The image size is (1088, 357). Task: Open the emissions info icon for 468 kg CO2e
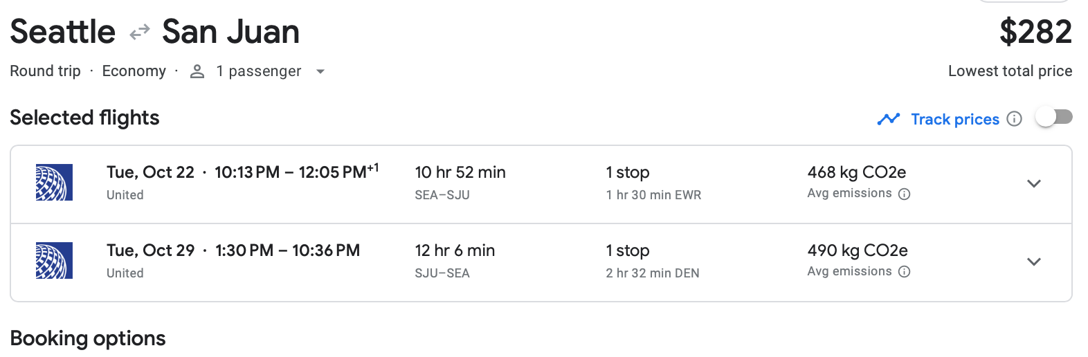(904, 194)
